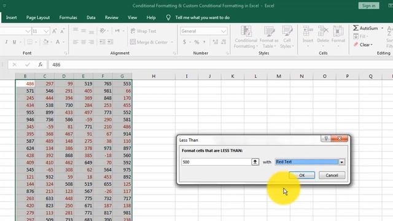
Task: Click the Borders icon
Action: point(29,42)
